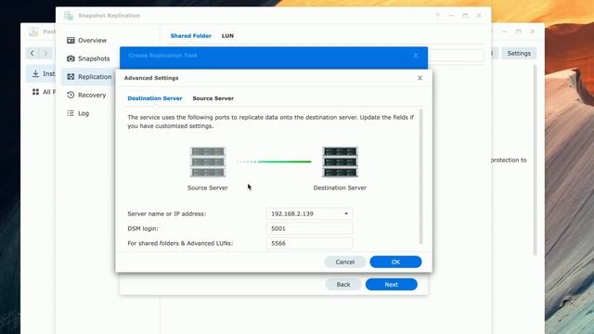This screenshot has width=594, height=334.
Task: Click the 'Server name or IP address:' label
Action: 167,213
